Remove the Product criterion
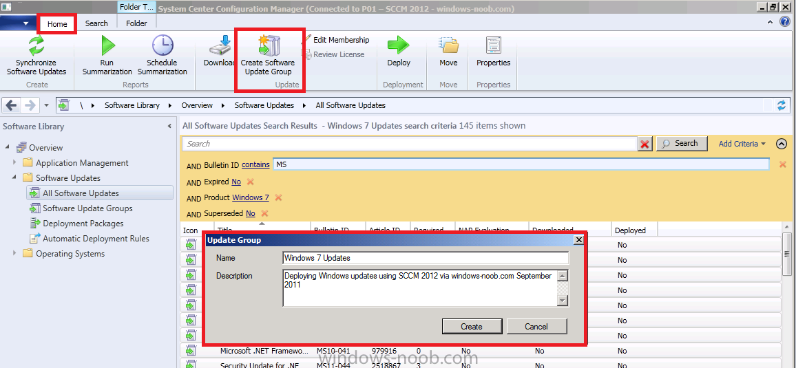 point(278,197)
